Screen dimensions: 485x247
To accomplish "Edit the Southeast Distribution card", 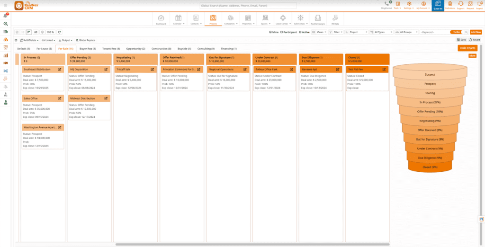I will tap(60, 70).
